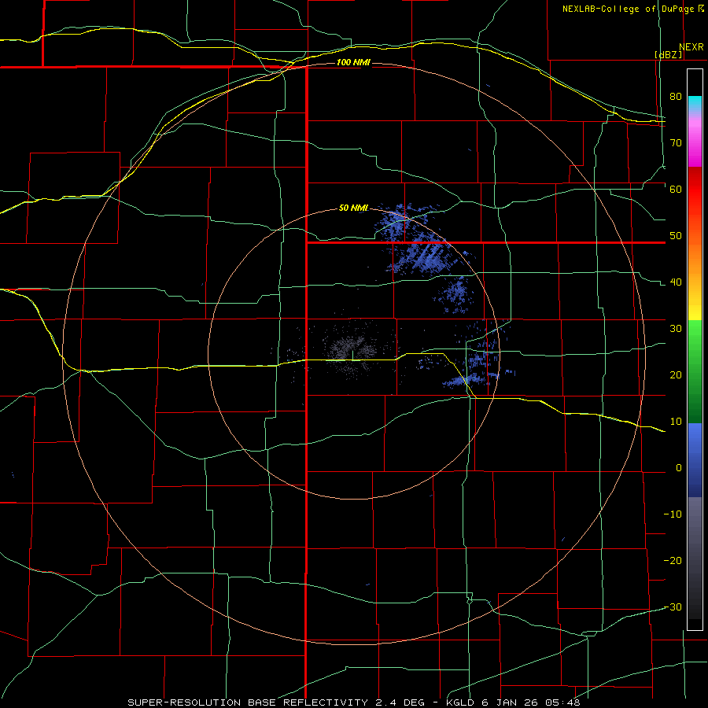The width and height of the screenshot is (708, 708).
Task: Click the 20 value on dBZ scale
Action: [x=676, y=374]
